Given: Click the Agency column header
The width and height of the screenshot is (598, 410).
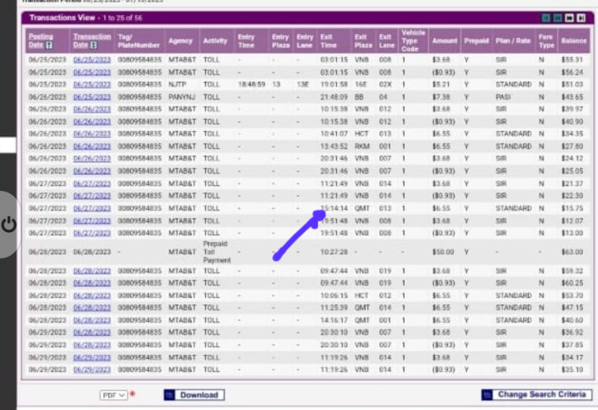Looking at the screenshot, I should 181,41.
